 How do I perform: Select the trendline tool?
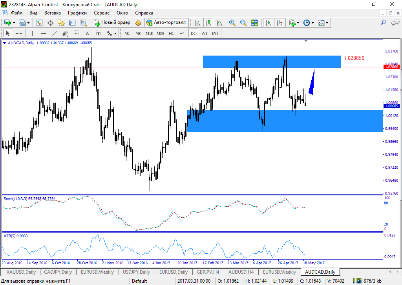54,34
